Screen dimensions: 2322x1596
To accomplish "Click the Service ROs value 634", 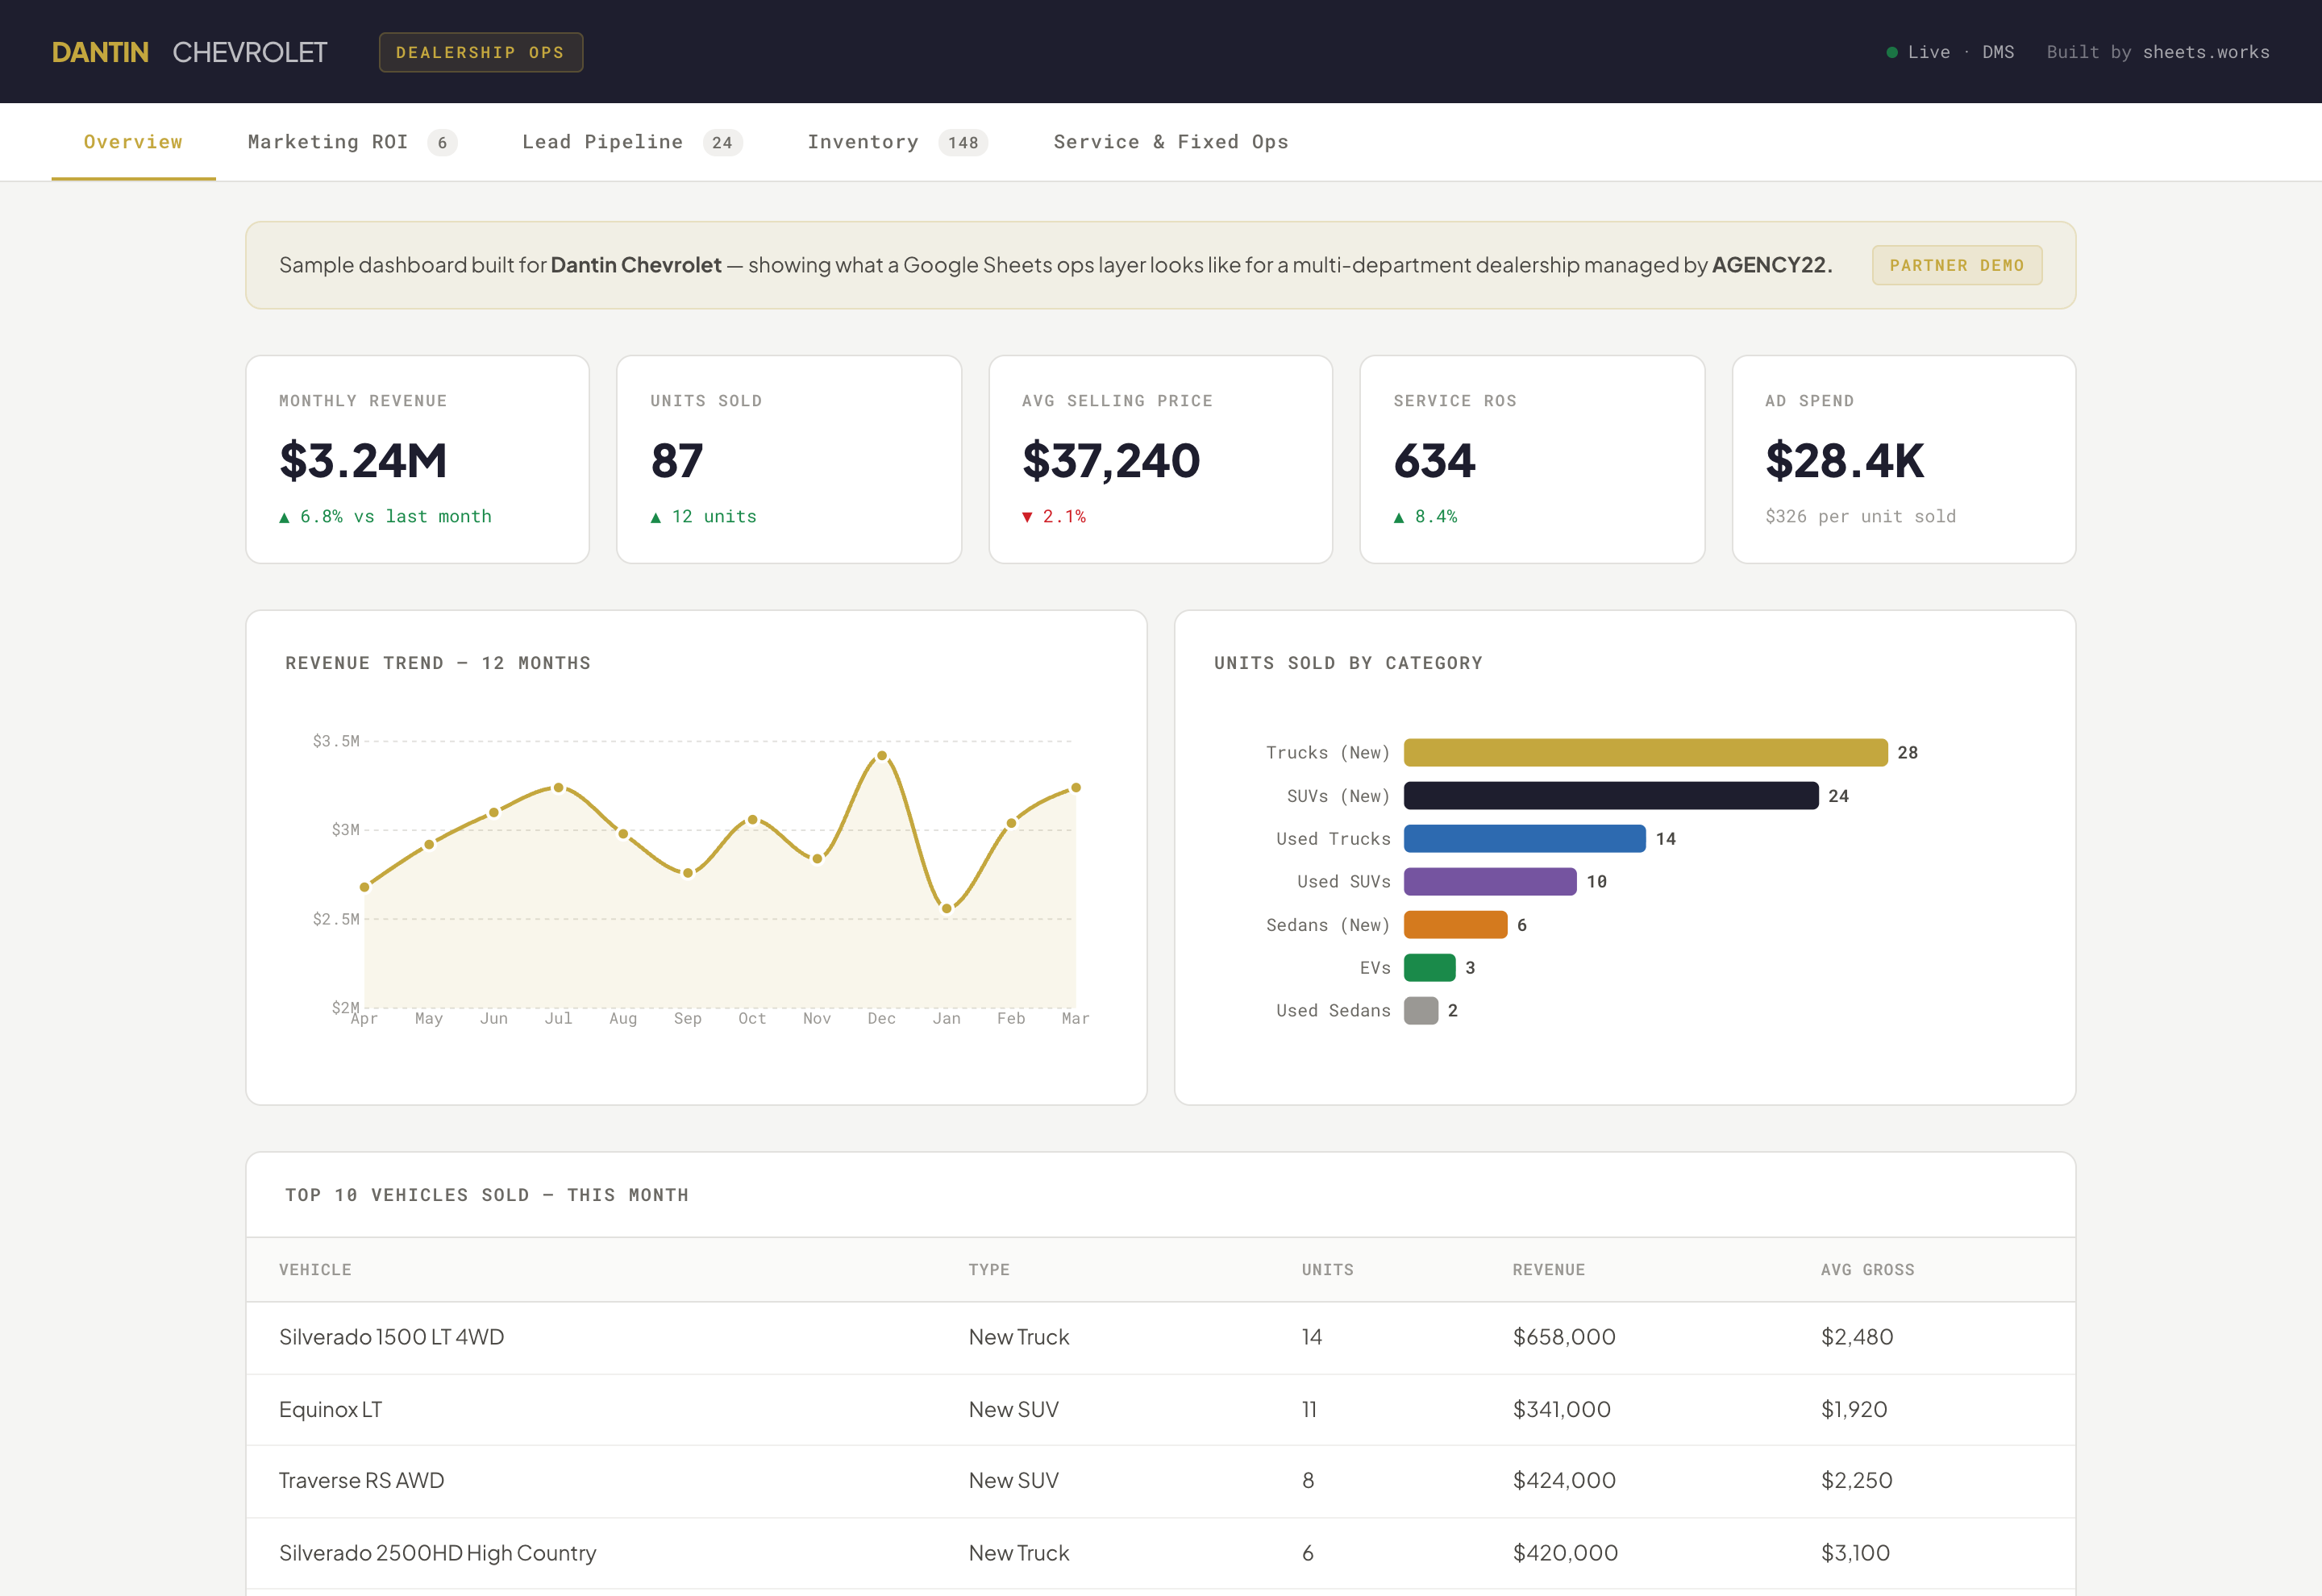I will (1434, 460).
